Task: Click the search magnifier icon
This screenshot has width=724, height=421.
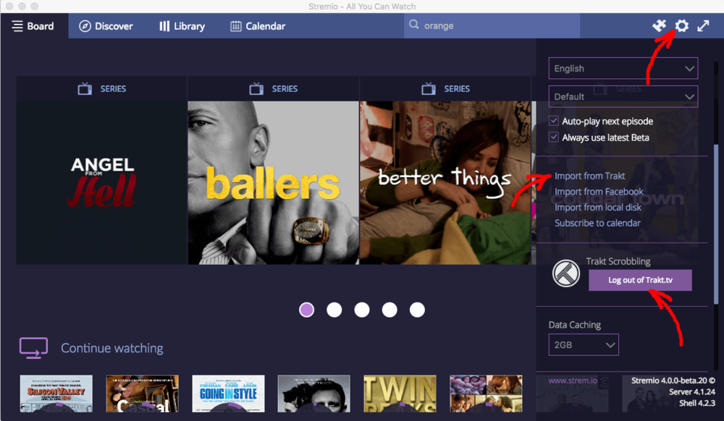Action: [x=413, y=25]
